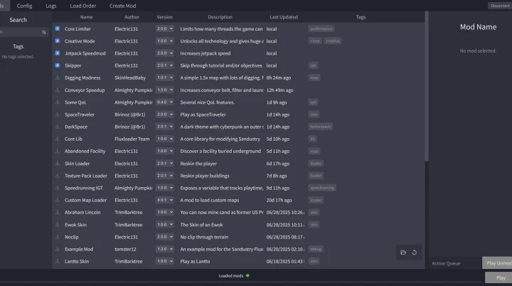Open the Create Mod tab
512x286 pixels.
122,6
